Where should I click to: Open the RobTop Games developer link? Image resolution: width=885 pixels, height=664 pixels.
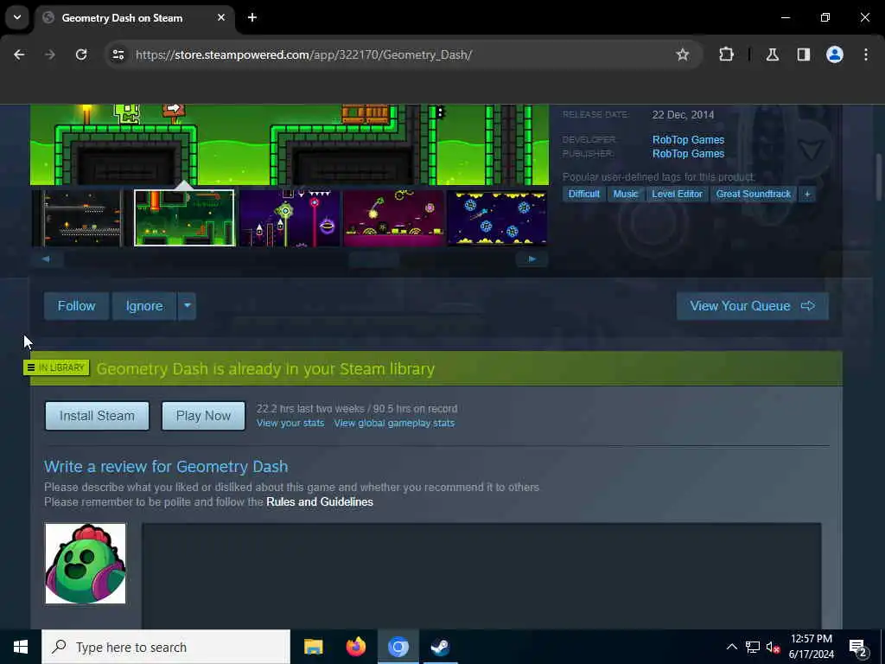point(688,139)
